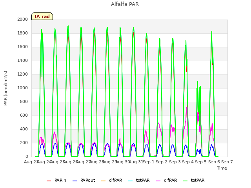Toggle the PARout legend label
This screenshot has height=188, width=251.
coord(87,180)
